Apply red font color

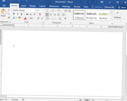pyautogui.click(x=25, y=18)
